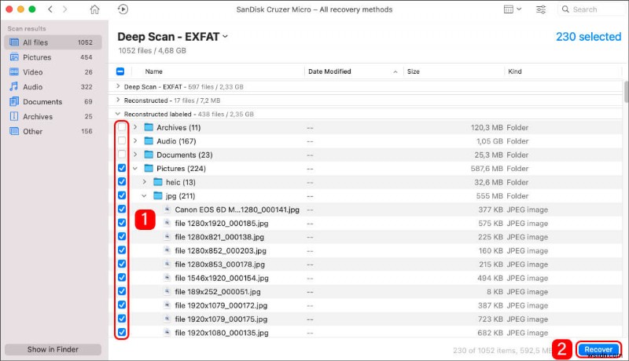Expand the Documents (23) folder chevron
Screen dimensions: 629x361
[x=135, y=155]
